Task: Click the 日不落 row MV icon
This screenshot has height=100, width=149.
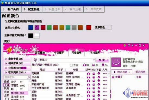Action: pyautogui.click(x=94, y=77)
